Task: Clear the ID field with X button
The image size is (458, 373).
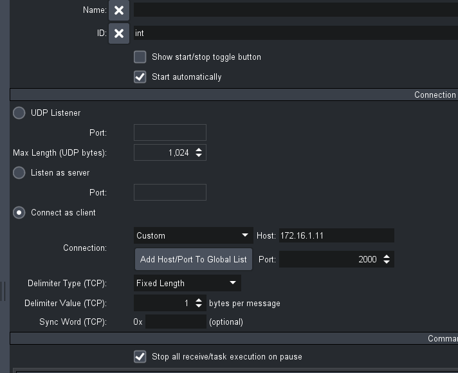Action: [x=119, y=33]
